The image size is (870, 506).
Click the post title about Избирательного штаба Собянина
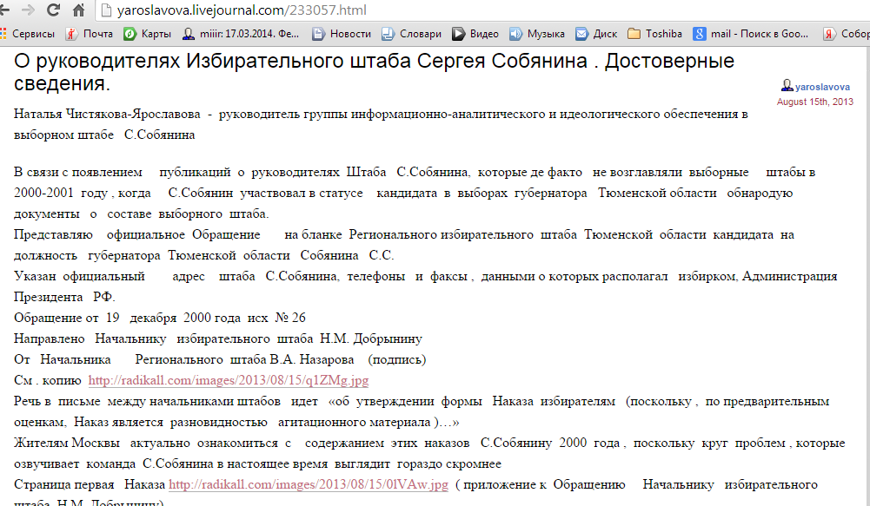tap(374, 72)
